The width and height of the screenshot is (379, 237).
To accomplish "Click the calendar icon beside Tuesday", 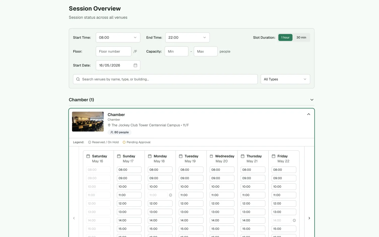I will pos(181,156).
